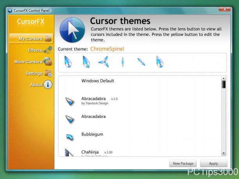Click the box icon beside My Cursors
Image resolution: width=239 pixels, height=179 pixels.
coord(48,39)
